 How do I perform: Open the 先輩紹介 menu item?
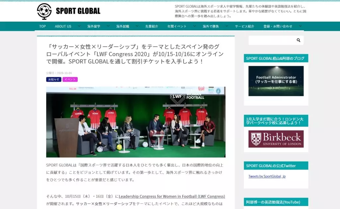pyautogui.click(x=151, y=26)
